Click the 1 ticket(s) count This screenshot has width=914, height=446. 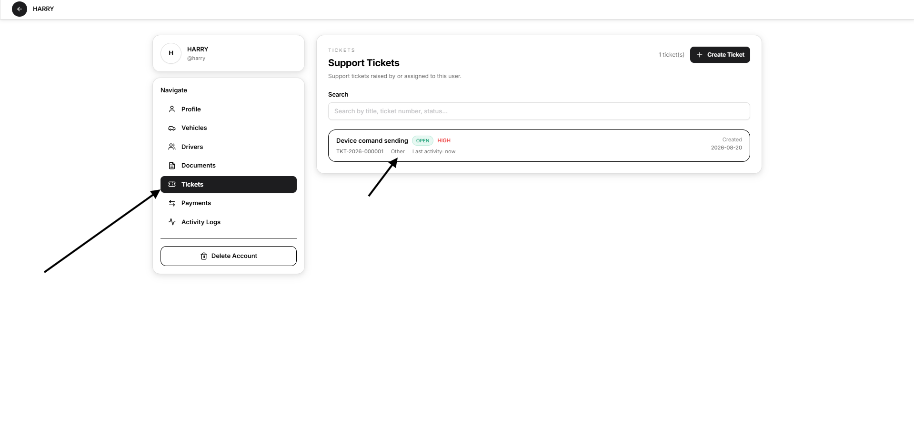(672, 55)
